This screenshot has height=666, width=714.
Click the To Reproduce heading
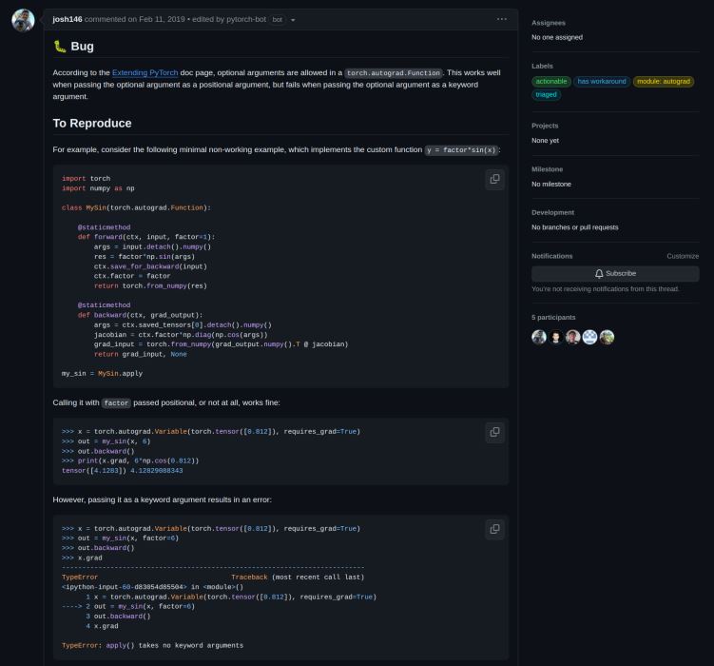click(x=92, y=124)
